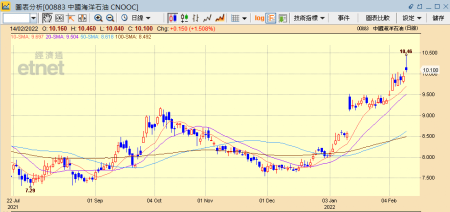Toggle the highlighted F info panel button
The width and height of the screenshot is (450, 212).
(x=271, y=18)
